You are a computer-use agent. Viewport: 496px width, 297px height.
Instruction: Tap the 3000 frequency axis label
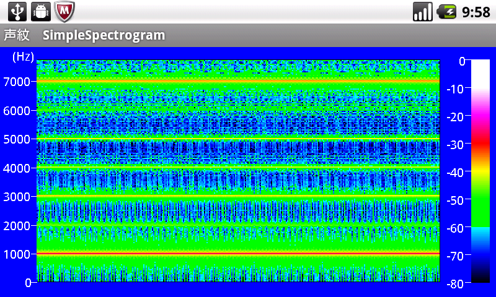17,197
